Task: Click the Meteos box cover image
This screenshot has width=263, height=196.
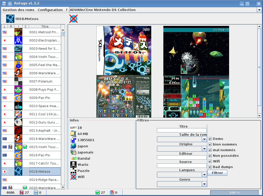Action: pos(124,72)
